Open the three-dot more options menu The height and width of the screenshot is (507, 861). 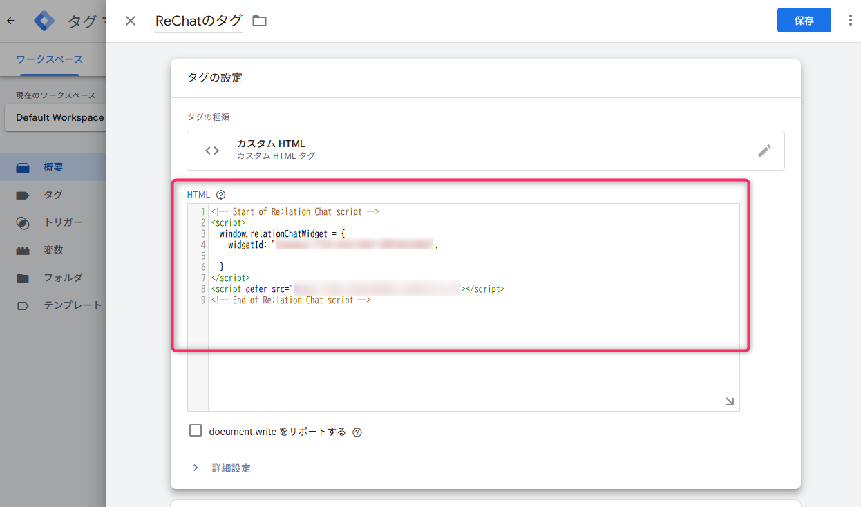pos(851,21)
